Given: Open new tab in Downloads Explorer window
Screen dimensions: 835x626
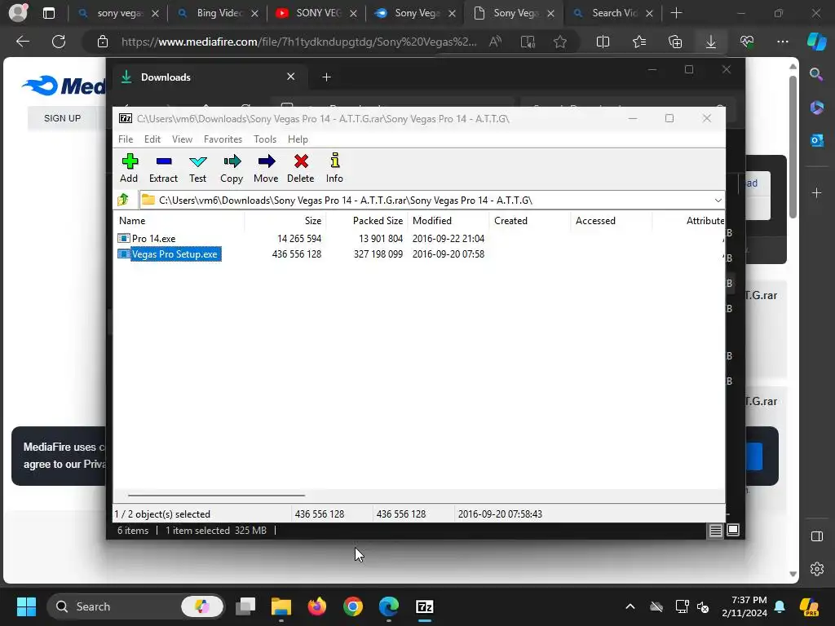Looking at the screenshot, I should 326,77.
